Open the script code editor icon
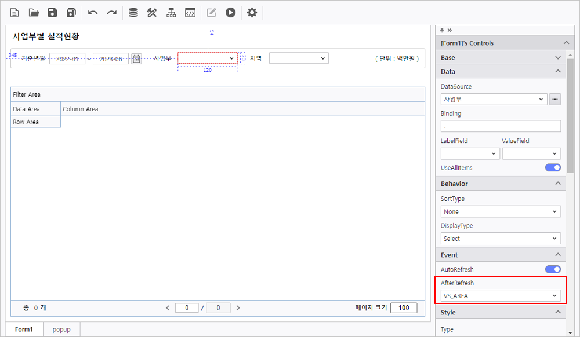580x337 pixels. [x=190, y=13]
